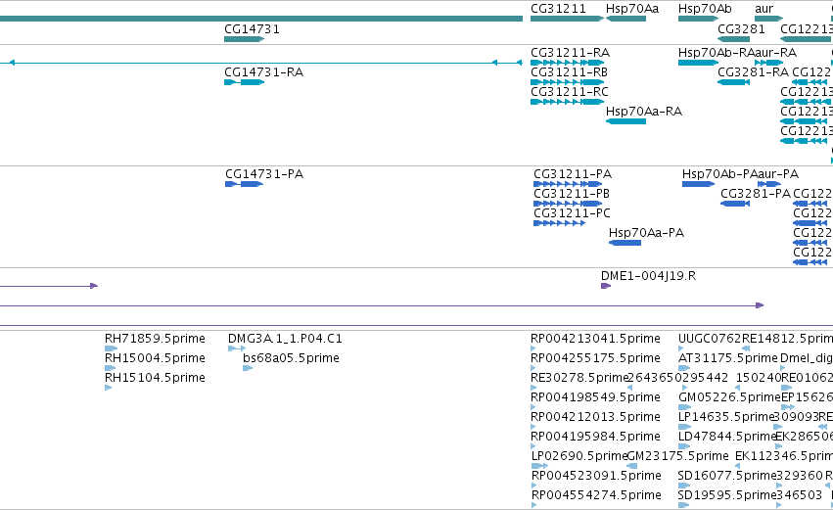833x510 pixels.
Task: Select the SD16077.5prime EST label
Action: [x=727, y=476]
